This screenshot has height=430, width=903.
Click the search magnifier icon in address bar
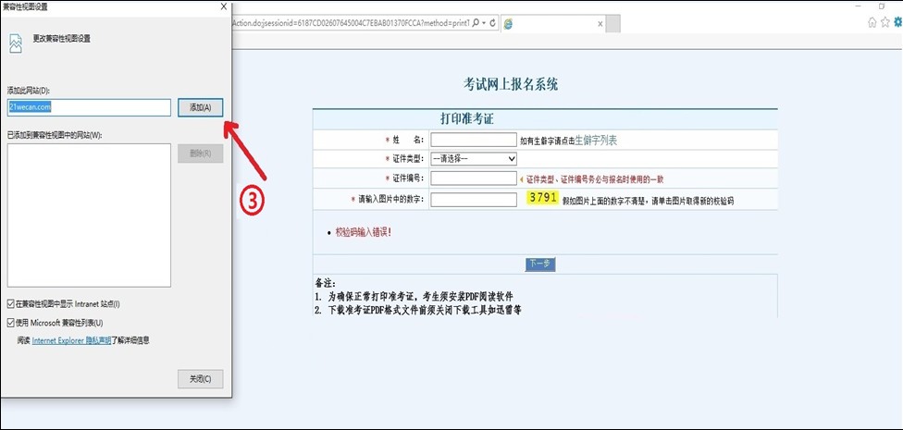475,22
